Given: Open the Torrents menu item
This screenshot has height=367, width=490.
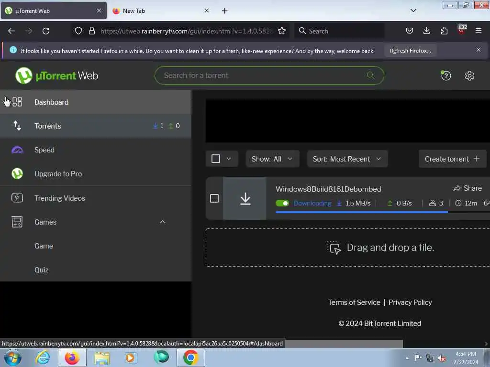Looking at the screenshot, I should (x=96, y=126).
